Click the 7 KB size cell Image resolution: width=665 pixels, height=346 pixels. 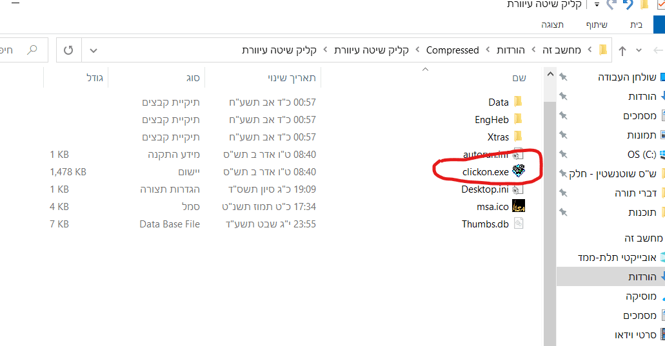tap(59, 224)
